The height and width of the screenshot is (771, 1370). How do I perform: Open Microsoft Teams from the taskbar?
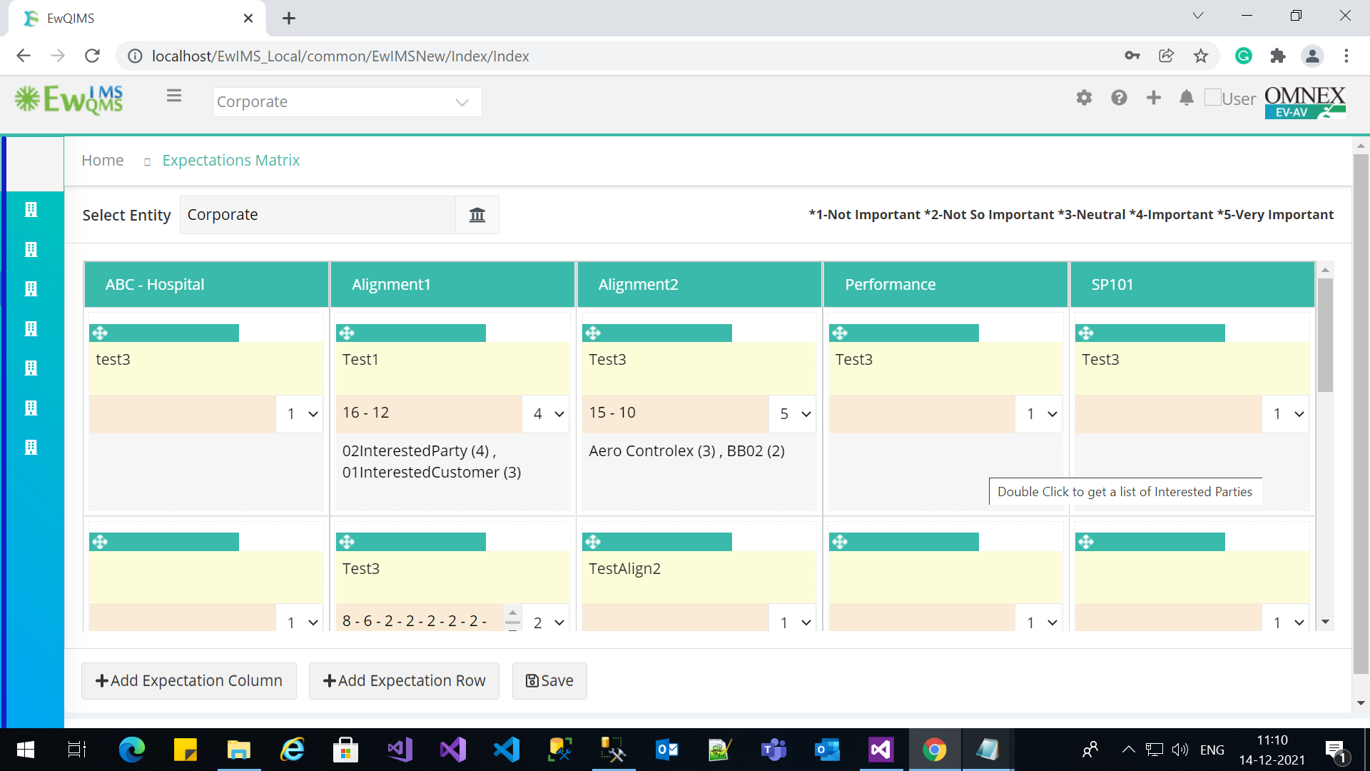coord(773,750)
